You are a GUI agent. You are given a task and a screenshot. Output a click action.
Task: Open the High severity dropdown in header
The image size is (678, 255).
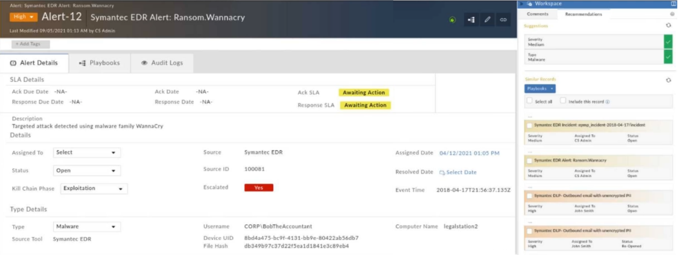24,17
